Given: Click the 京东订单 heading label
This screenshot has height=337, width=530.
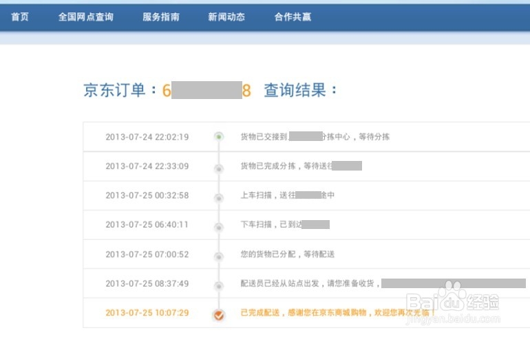Looking at the screenshot, I should point(114,90).
